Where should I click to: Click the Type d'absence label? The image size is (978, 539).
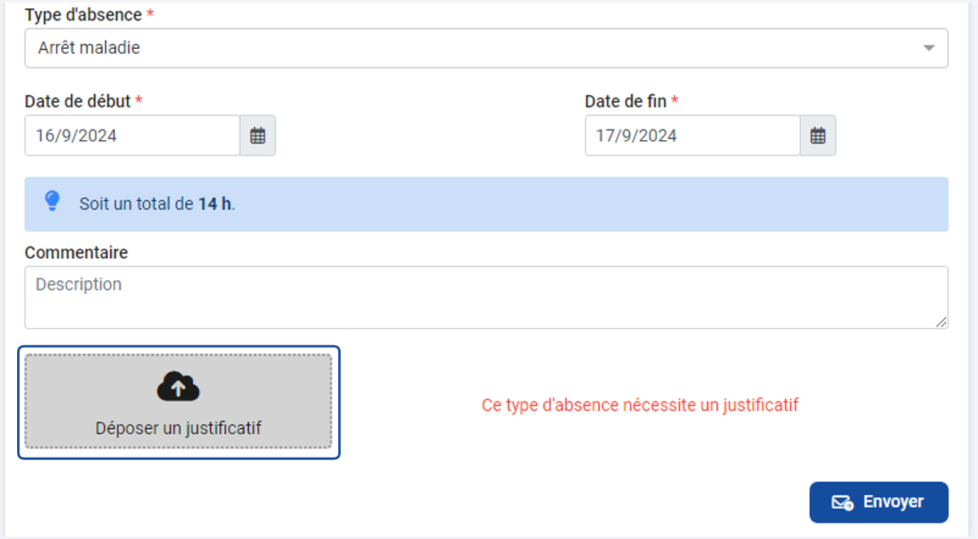click(83, 15)
